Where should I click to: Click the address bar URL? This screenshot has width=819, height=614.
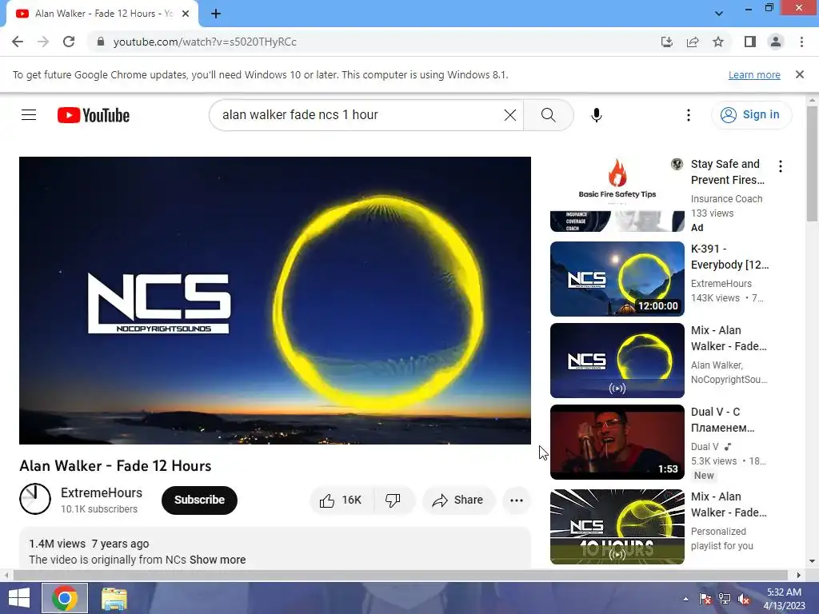tap(205, 42)
